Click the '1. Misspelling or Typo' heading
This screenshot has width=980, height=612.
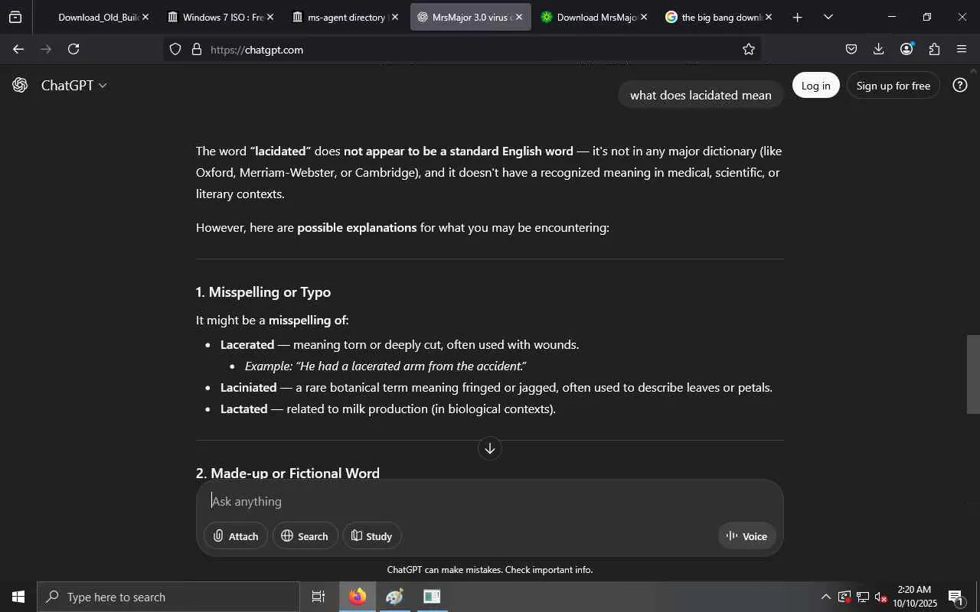click(x=263, y=292)
